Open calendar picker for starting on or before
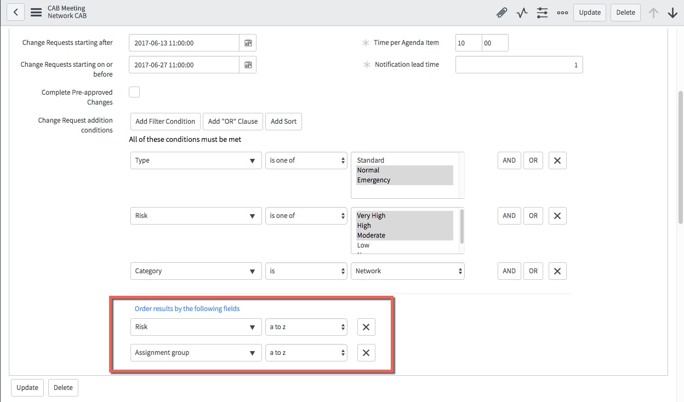684x402 pixels. [248, 64]
